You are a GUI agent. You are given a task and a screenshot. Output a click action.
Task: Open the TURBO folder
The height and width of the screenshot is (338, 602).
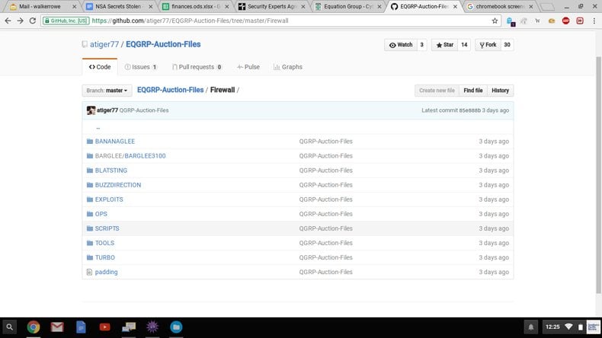[x=105, y=258]
